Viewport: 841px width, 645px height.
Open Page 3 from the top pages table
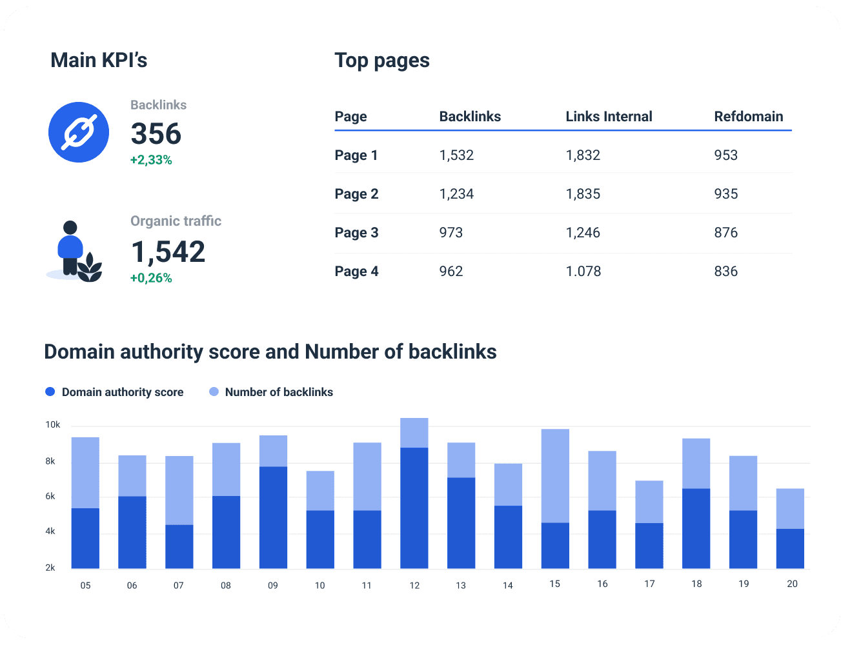coord(357,232)
